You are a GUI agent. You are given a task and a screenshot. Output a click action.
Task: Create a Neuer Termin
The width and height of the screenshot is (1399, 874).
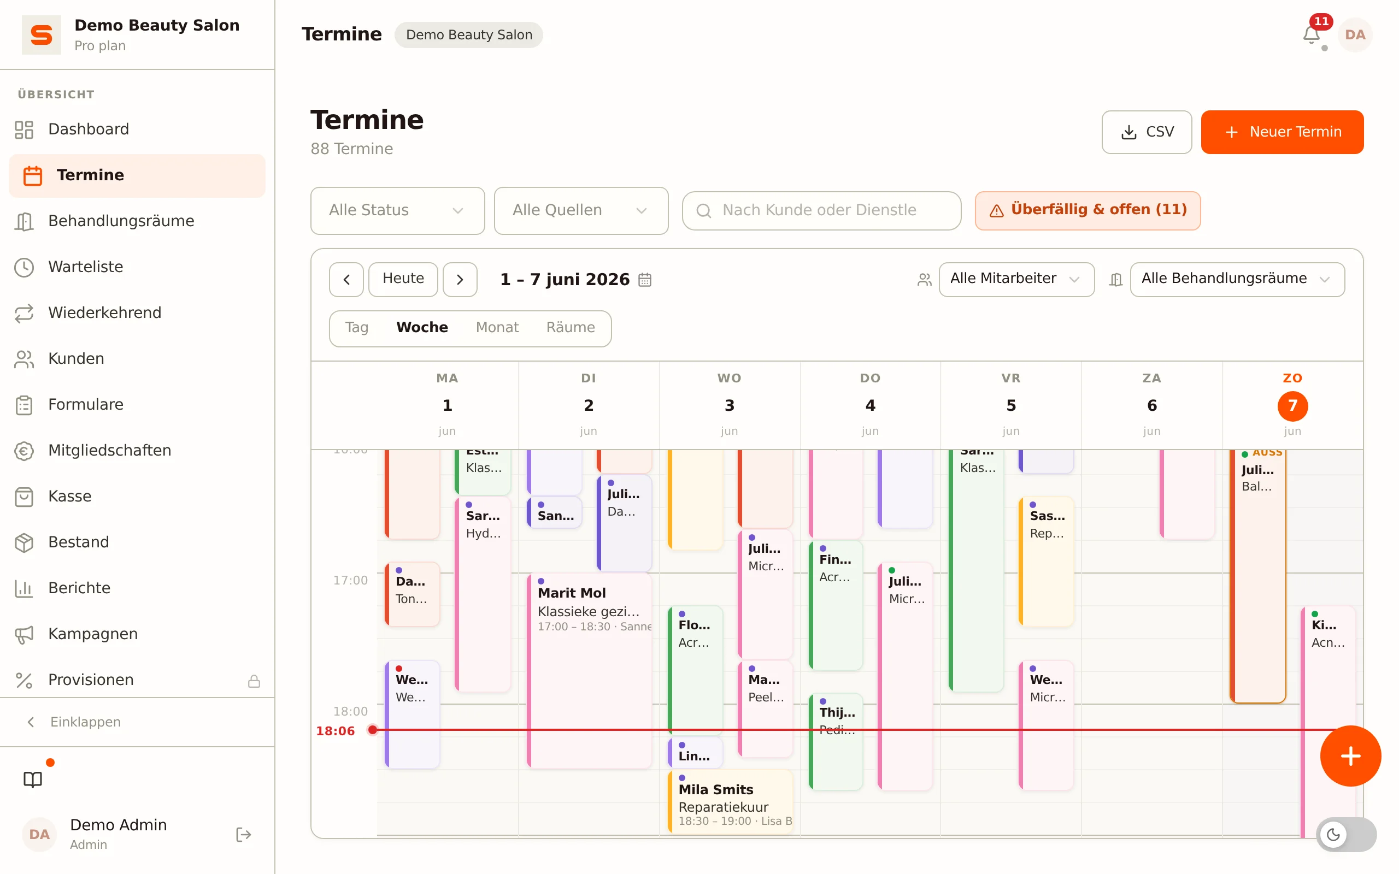coord(1282,132)
